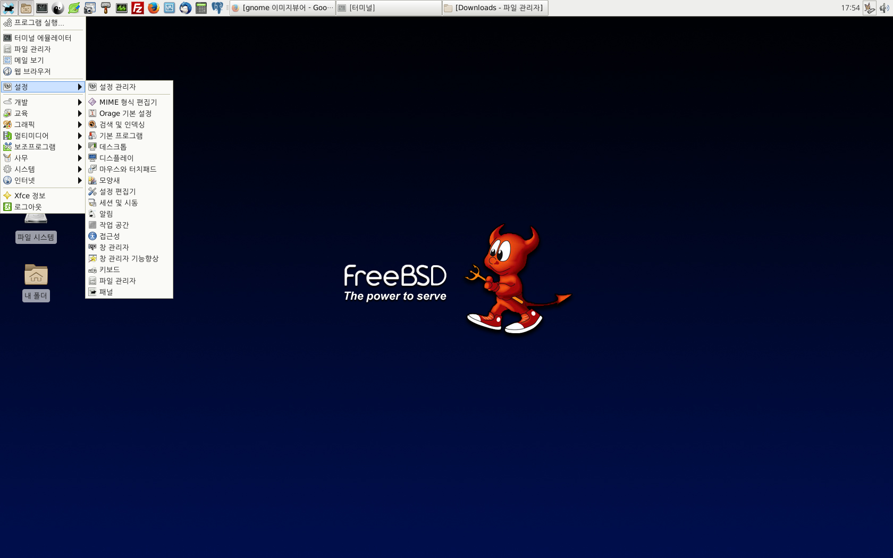Open 패널 panel settings entry
Viewport: 893px width, 558px height.
[x=129, y=292]
